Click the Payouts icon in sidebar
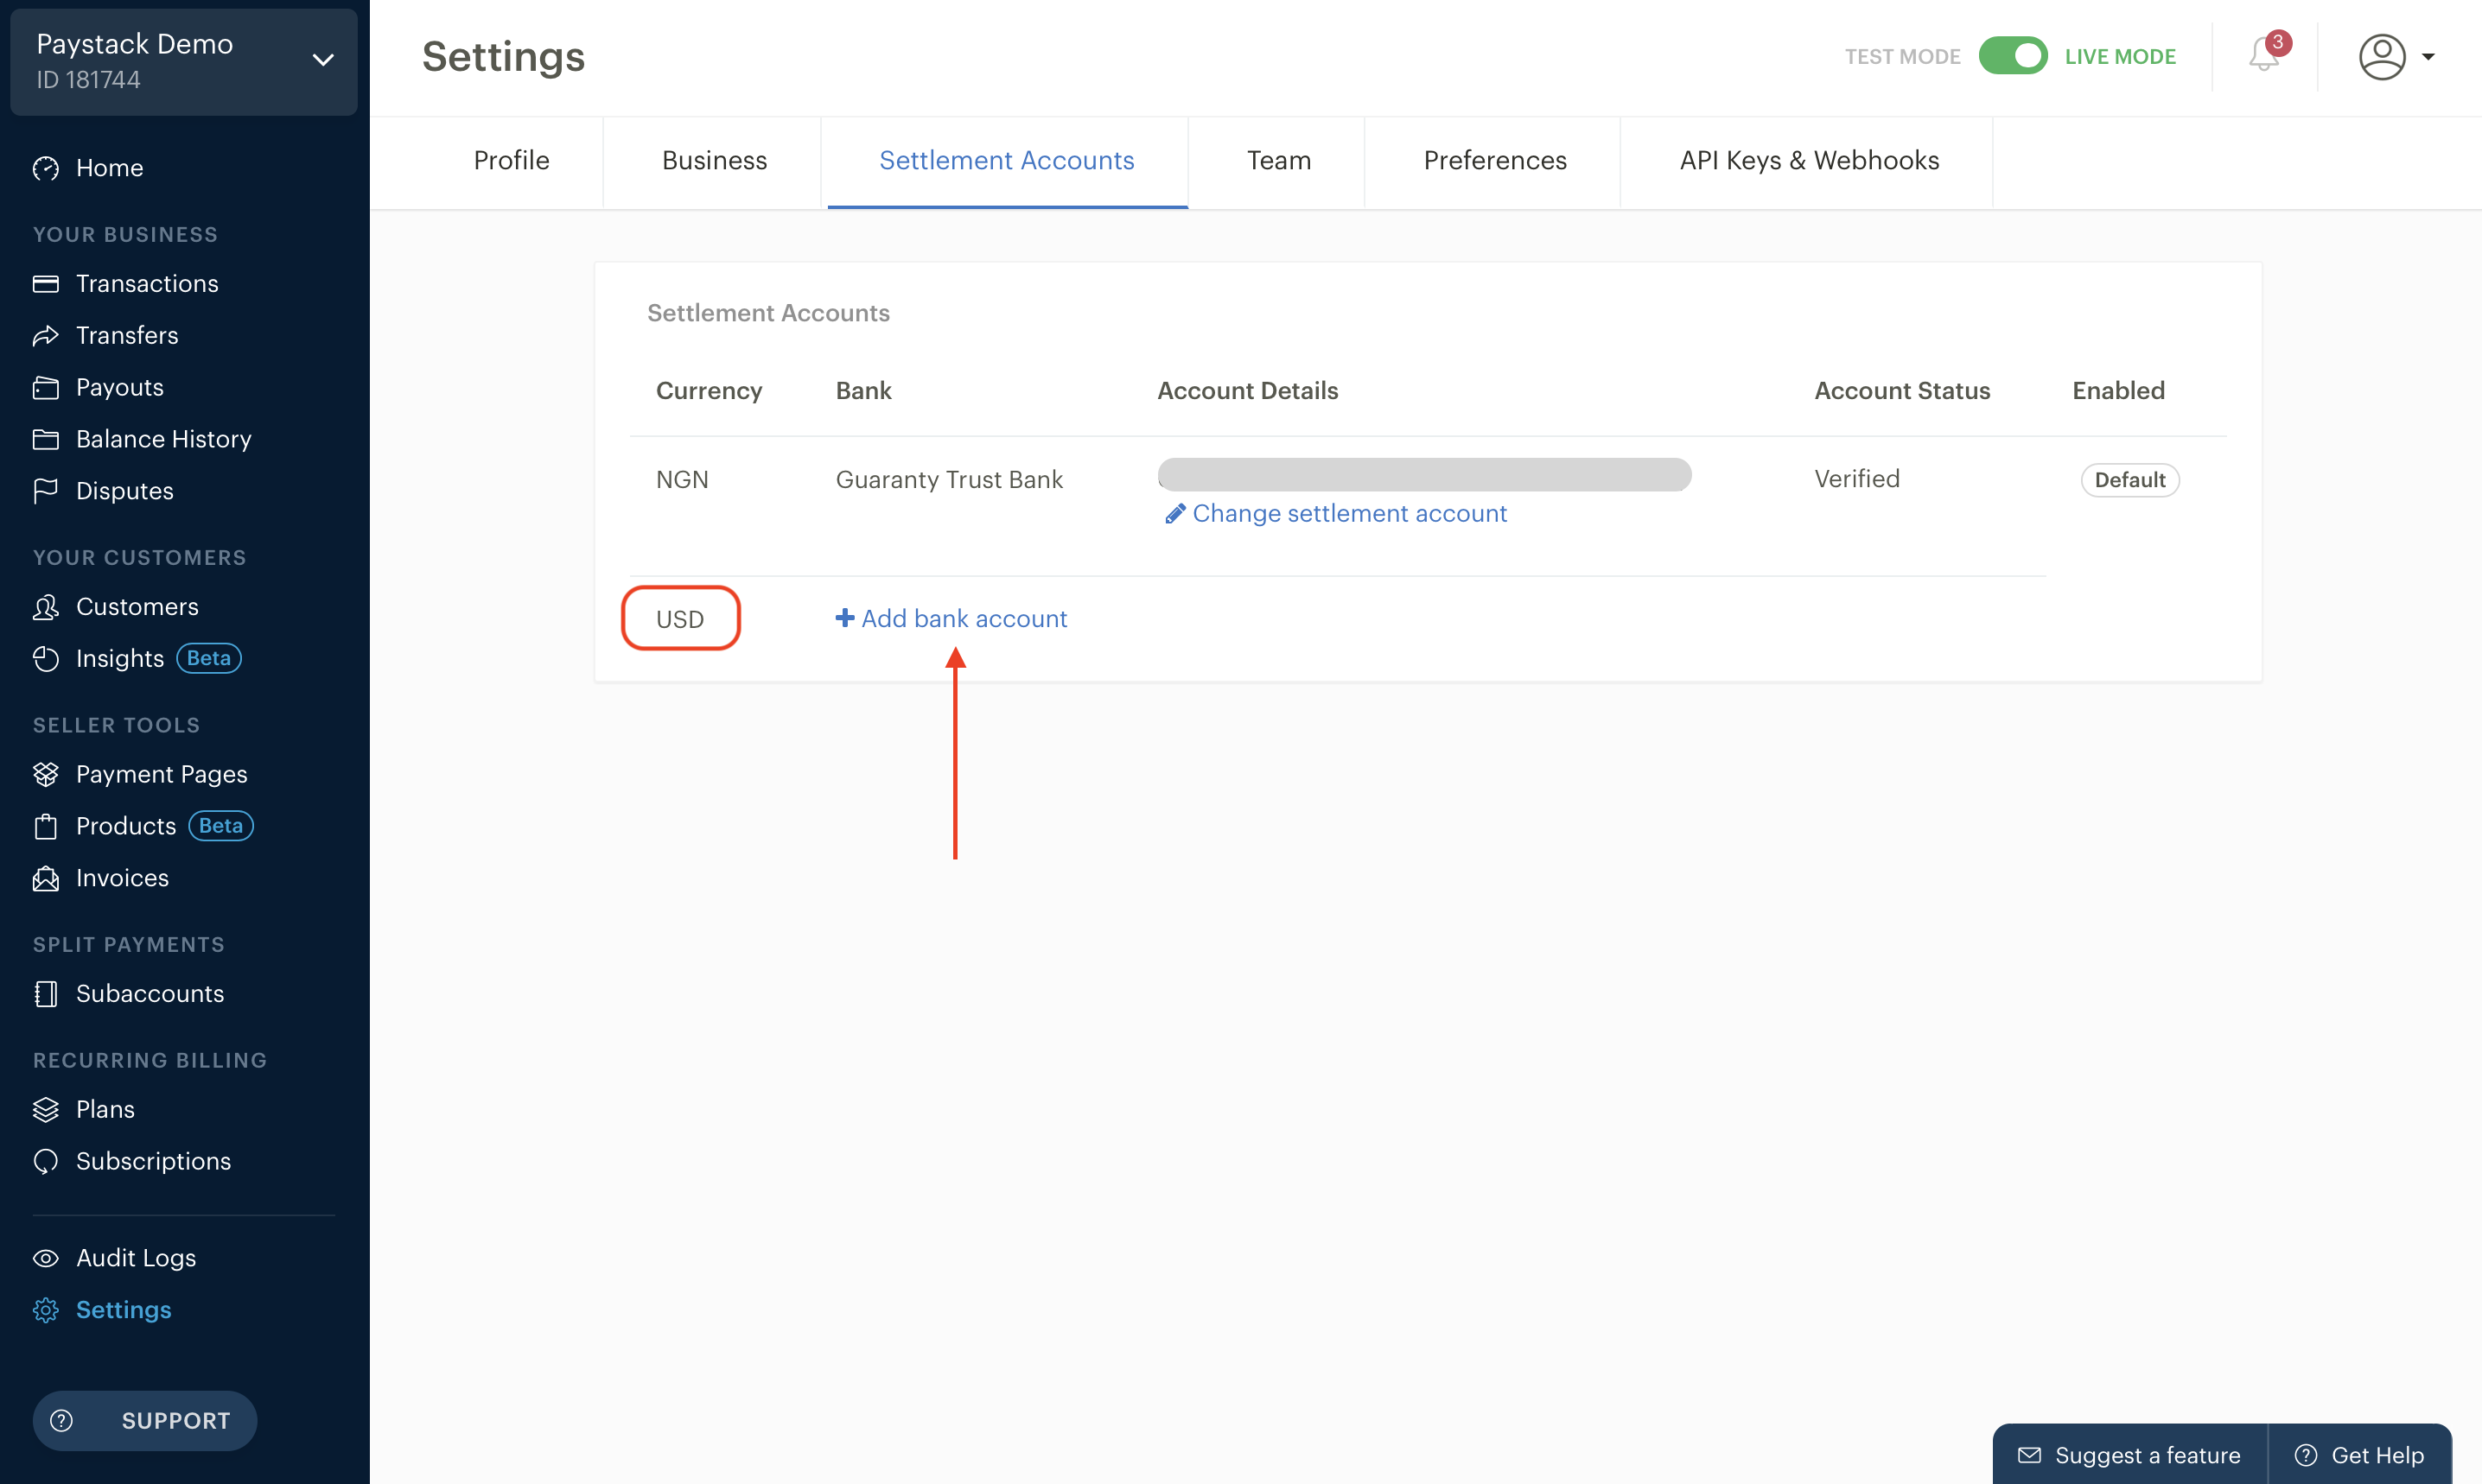 [48, 385]
